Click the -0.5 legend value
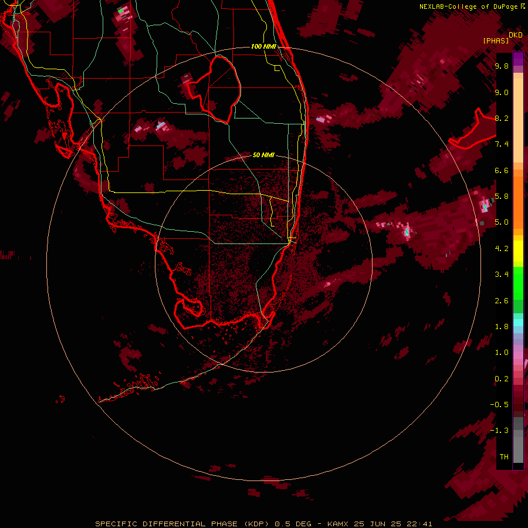Image resolution: width=528 pixels, height=528 pixels. (x=499, y=405)
